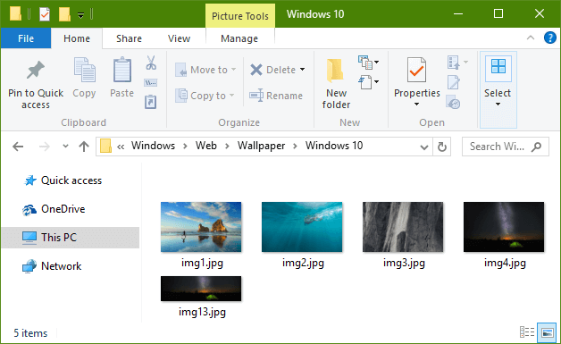The height and width of the screenshot is (344, 561).
Task: Click the Paste shortcut icon
Action: coord(151,102)
